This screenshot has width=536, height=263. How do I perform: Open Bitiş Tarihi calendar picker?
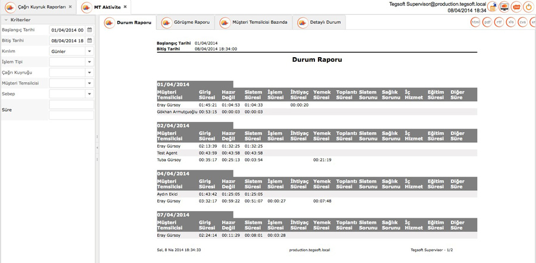(x=89, y=40)
